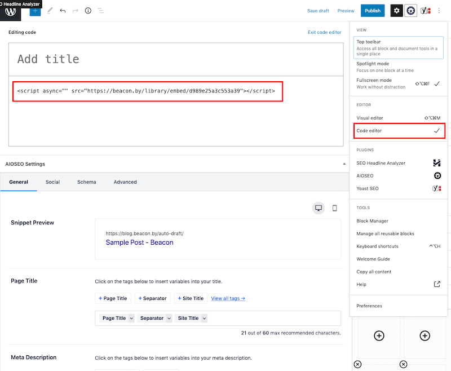
Task: Click right circled plus add icon
Action: point(425,335)
